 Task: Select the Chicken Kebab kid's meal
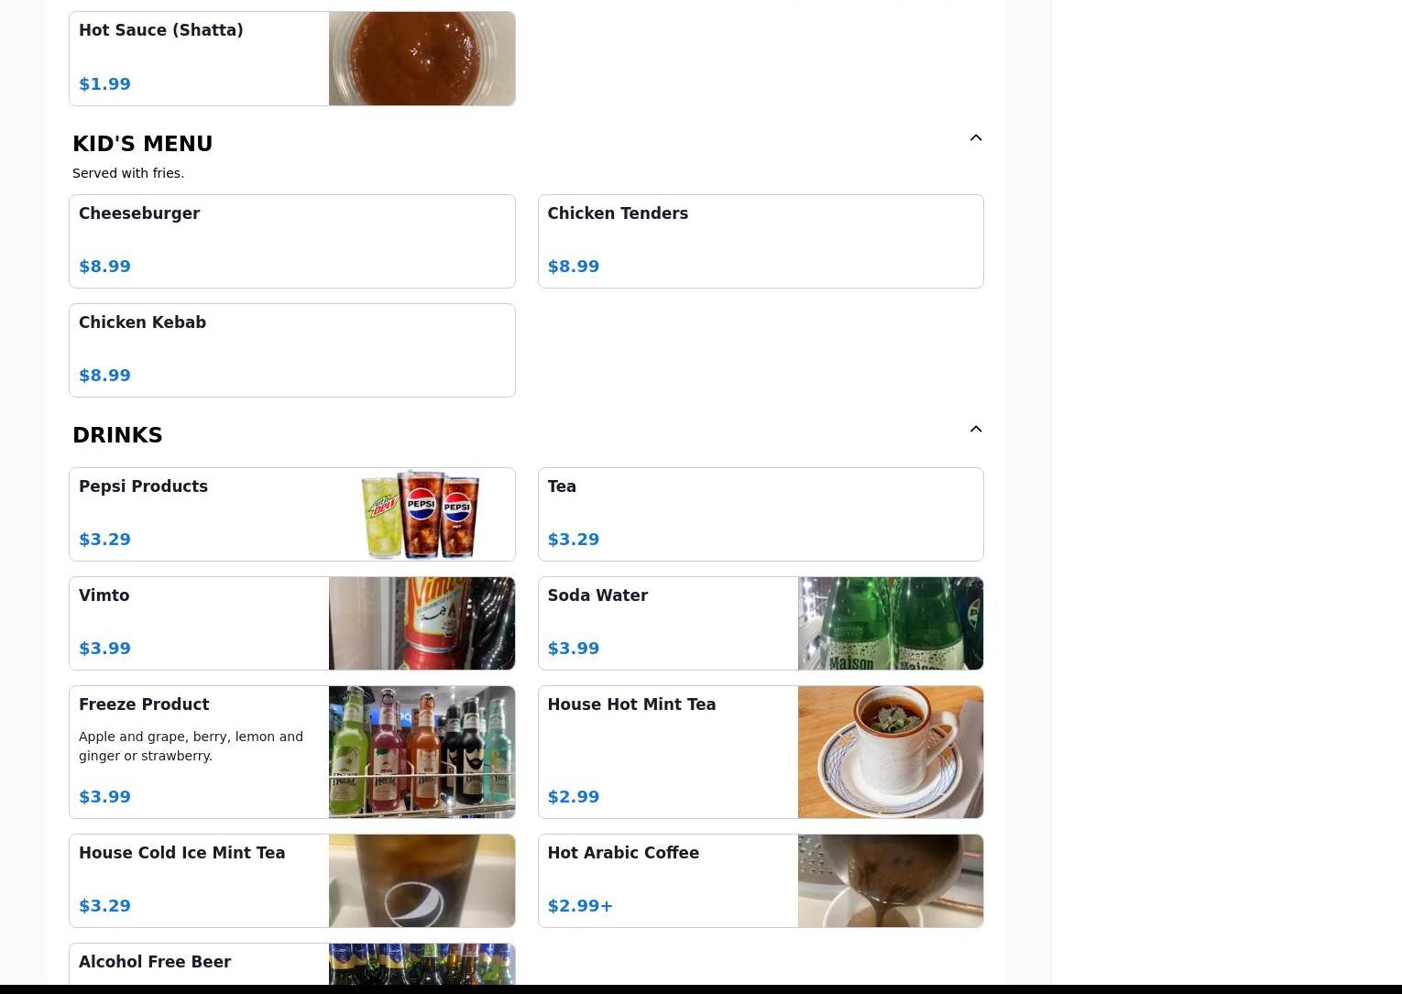tap(292, 351)
